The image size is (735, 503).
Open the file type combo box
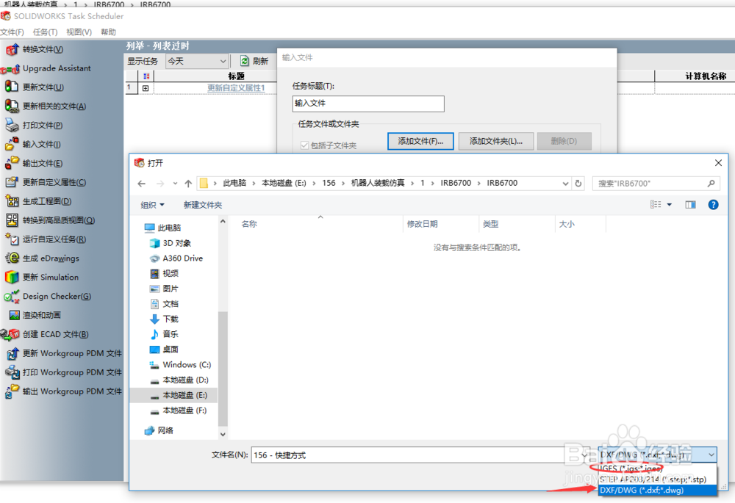point(657,455)
